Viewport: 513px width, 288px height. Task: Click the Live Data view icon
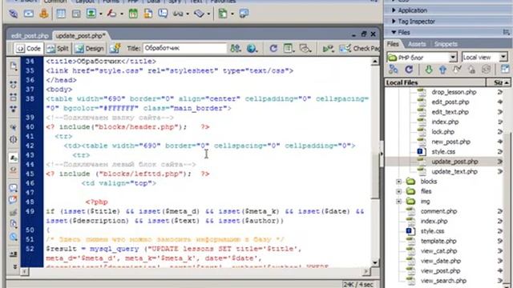pyautogui.click(x=115, y=49)
